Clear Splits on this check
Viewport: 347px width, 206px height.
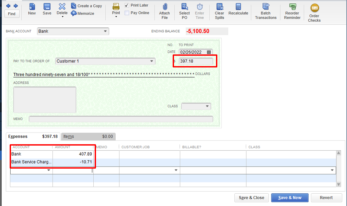[219, 11]
